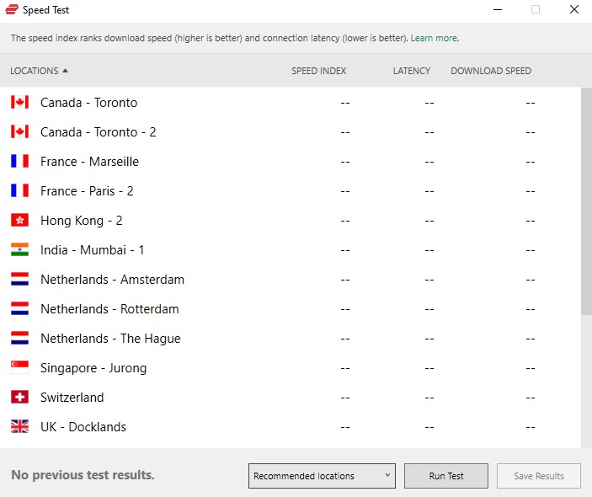
Task: Click the Canada flag icon beside Toronto
Action: [x=19, y=103]
